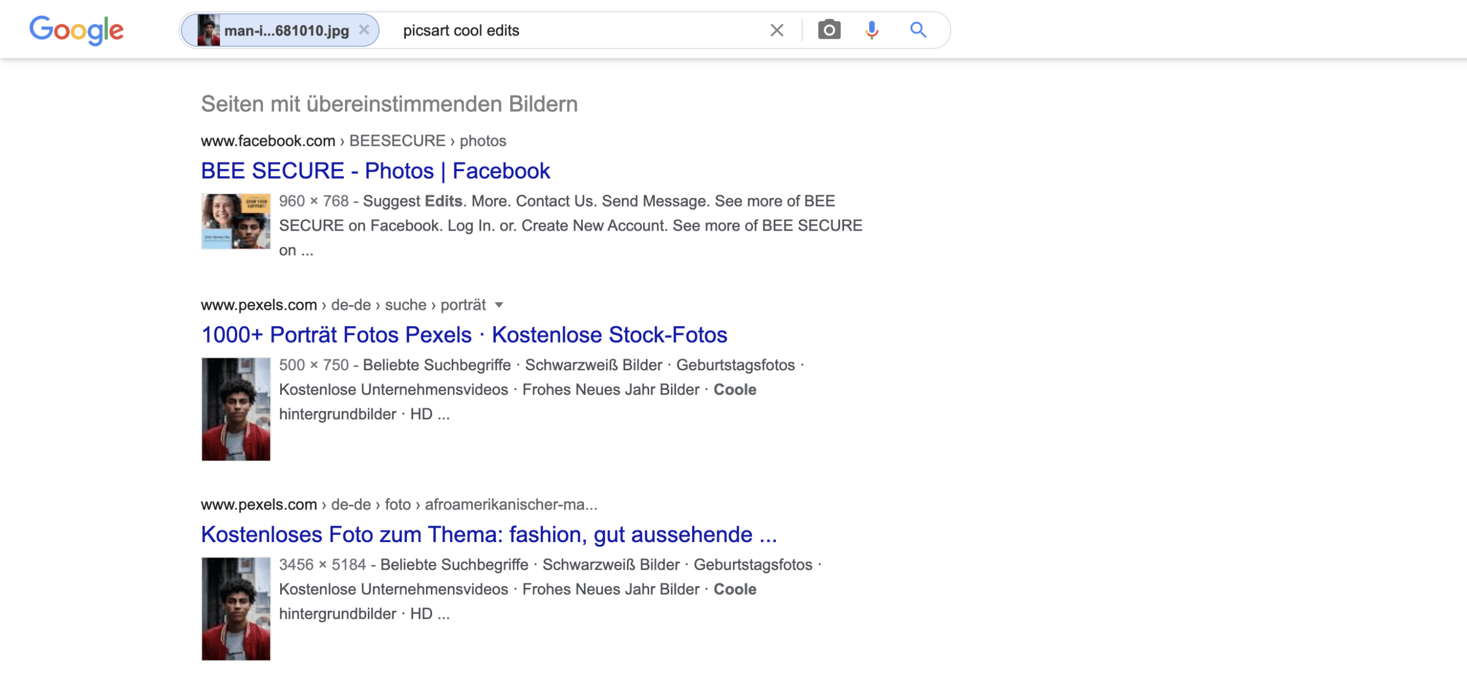Open Google search by image camera icon

(x=830, y=29)
